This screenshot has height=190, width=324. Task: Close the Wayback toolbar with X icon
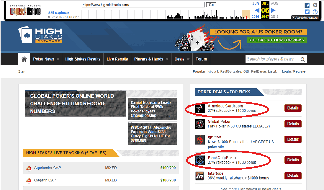pos(315,5)
